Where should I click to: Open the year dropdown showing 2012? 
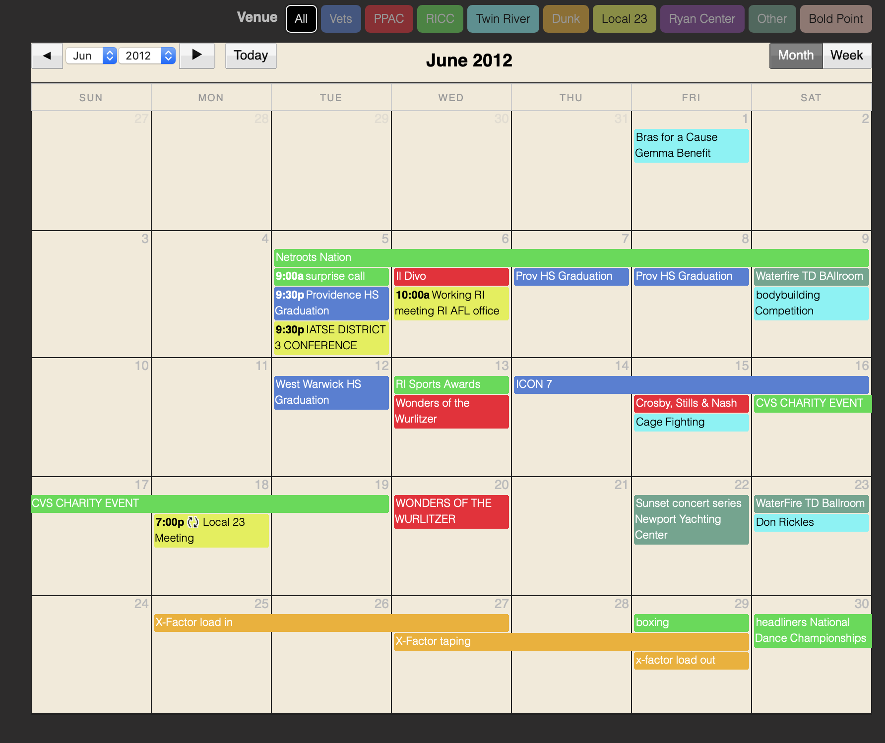[x=147, y=56]
